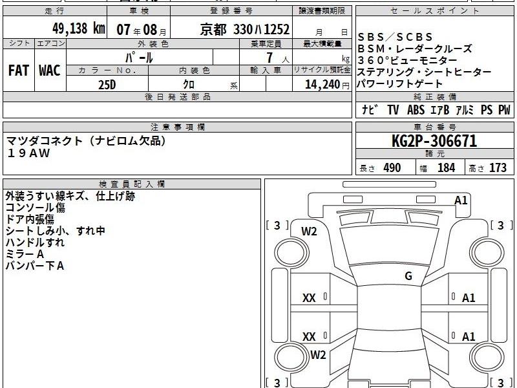The height and width of the screenshot is (388, 517).
Task: Click upper A1 mark on right door
Action: [469, 298]
